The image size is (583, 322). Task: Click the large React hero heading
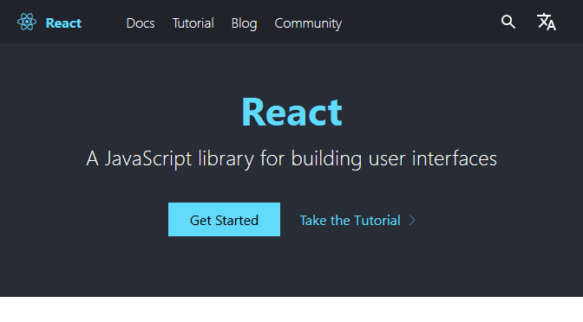coord(291,112)
